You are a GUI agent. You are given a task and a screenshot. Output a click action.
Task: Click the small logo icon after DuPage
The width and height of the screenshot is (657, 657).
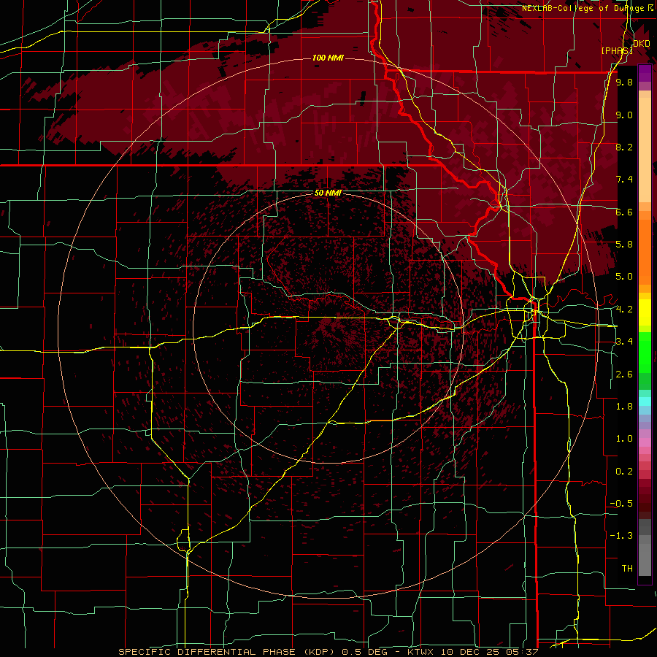pyautogui.click(x=650, y=8)
